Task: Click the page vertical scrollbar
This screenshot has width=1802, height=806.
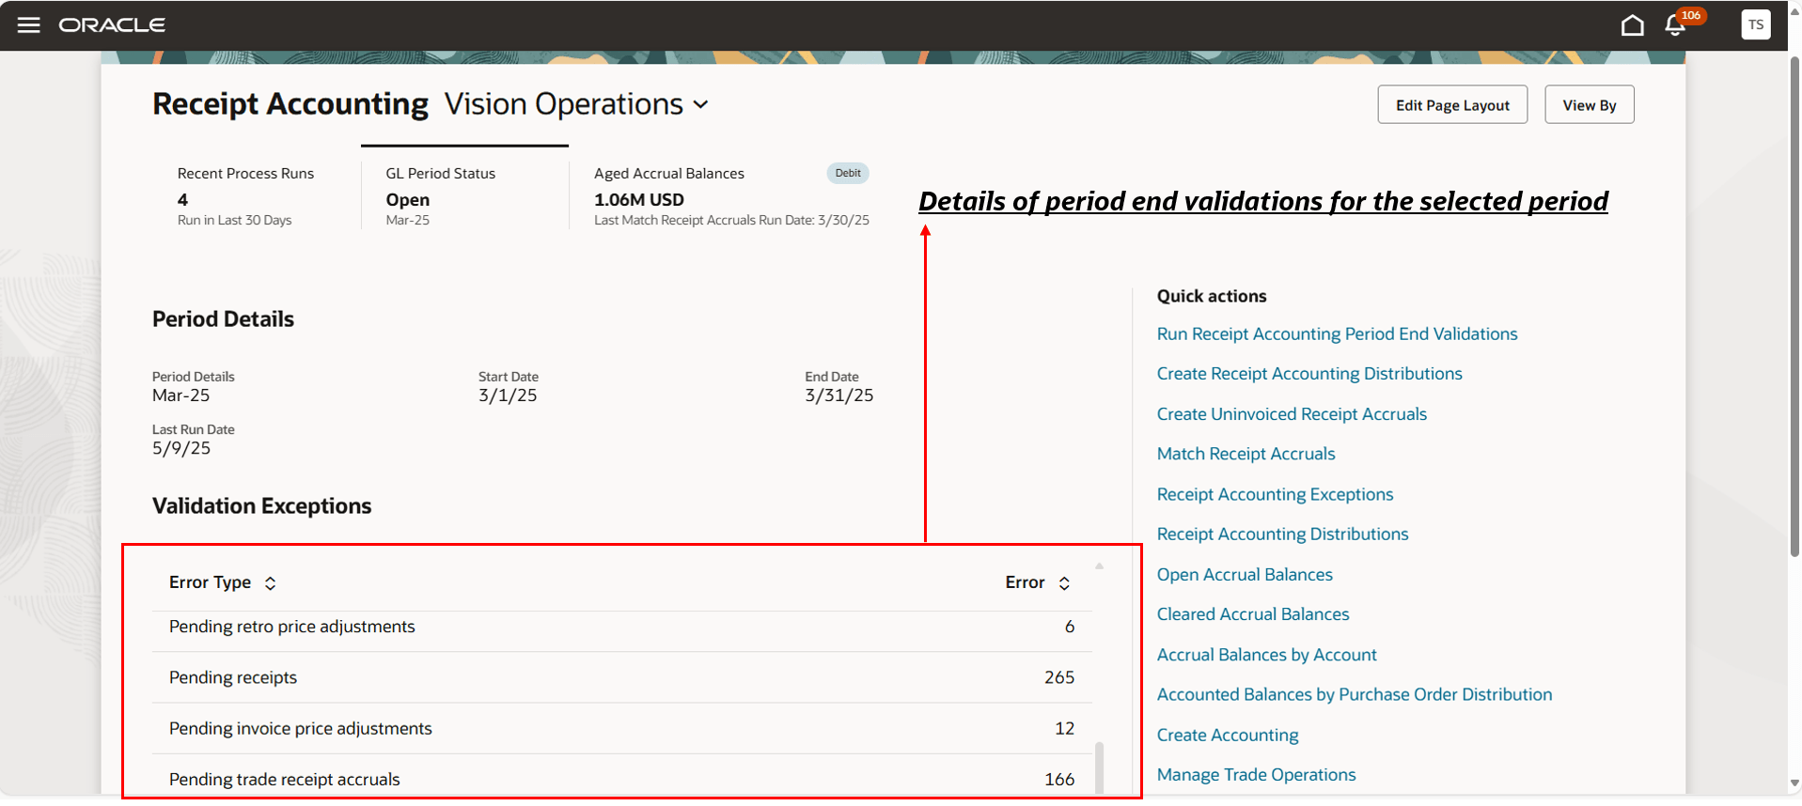Action: [1794, 308]
